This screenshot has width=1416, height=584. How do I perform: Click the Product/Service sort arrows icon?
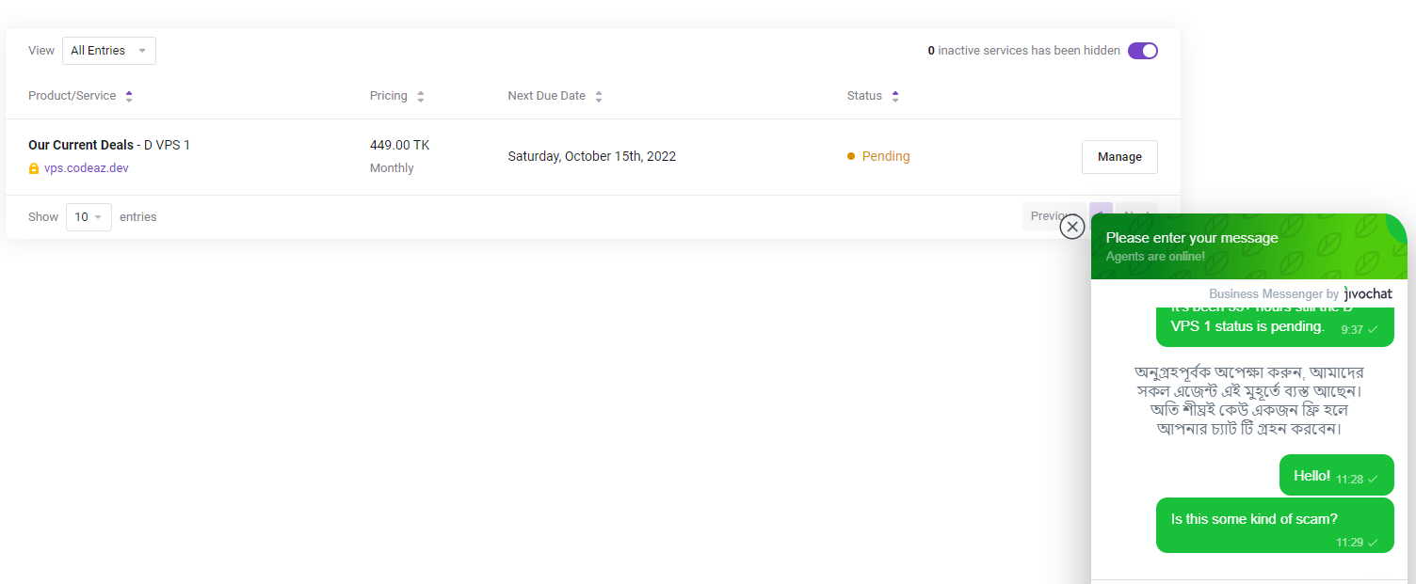coord(129,96)
